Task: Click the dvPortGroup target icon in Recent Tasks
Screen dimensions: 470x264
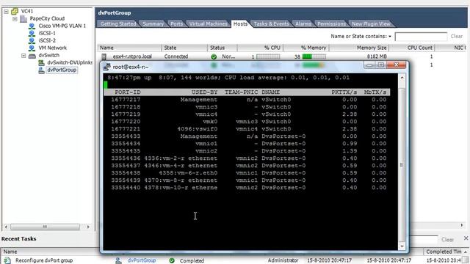Action: [x=118, y=260]
